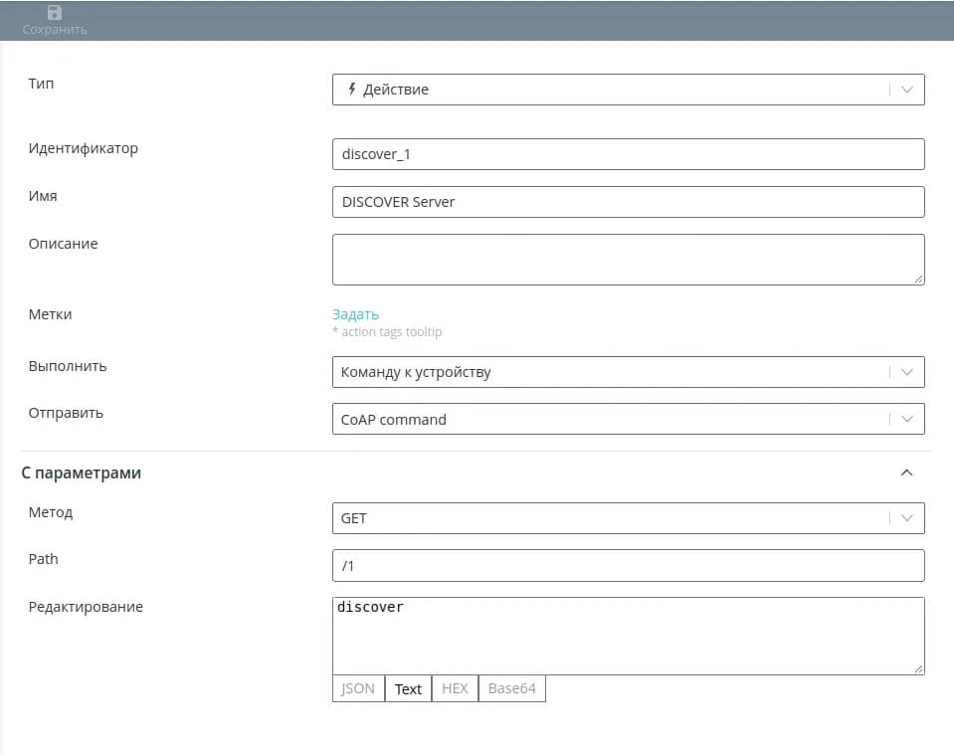Click the Сохранить button label
954x755 pixels.
55,30
